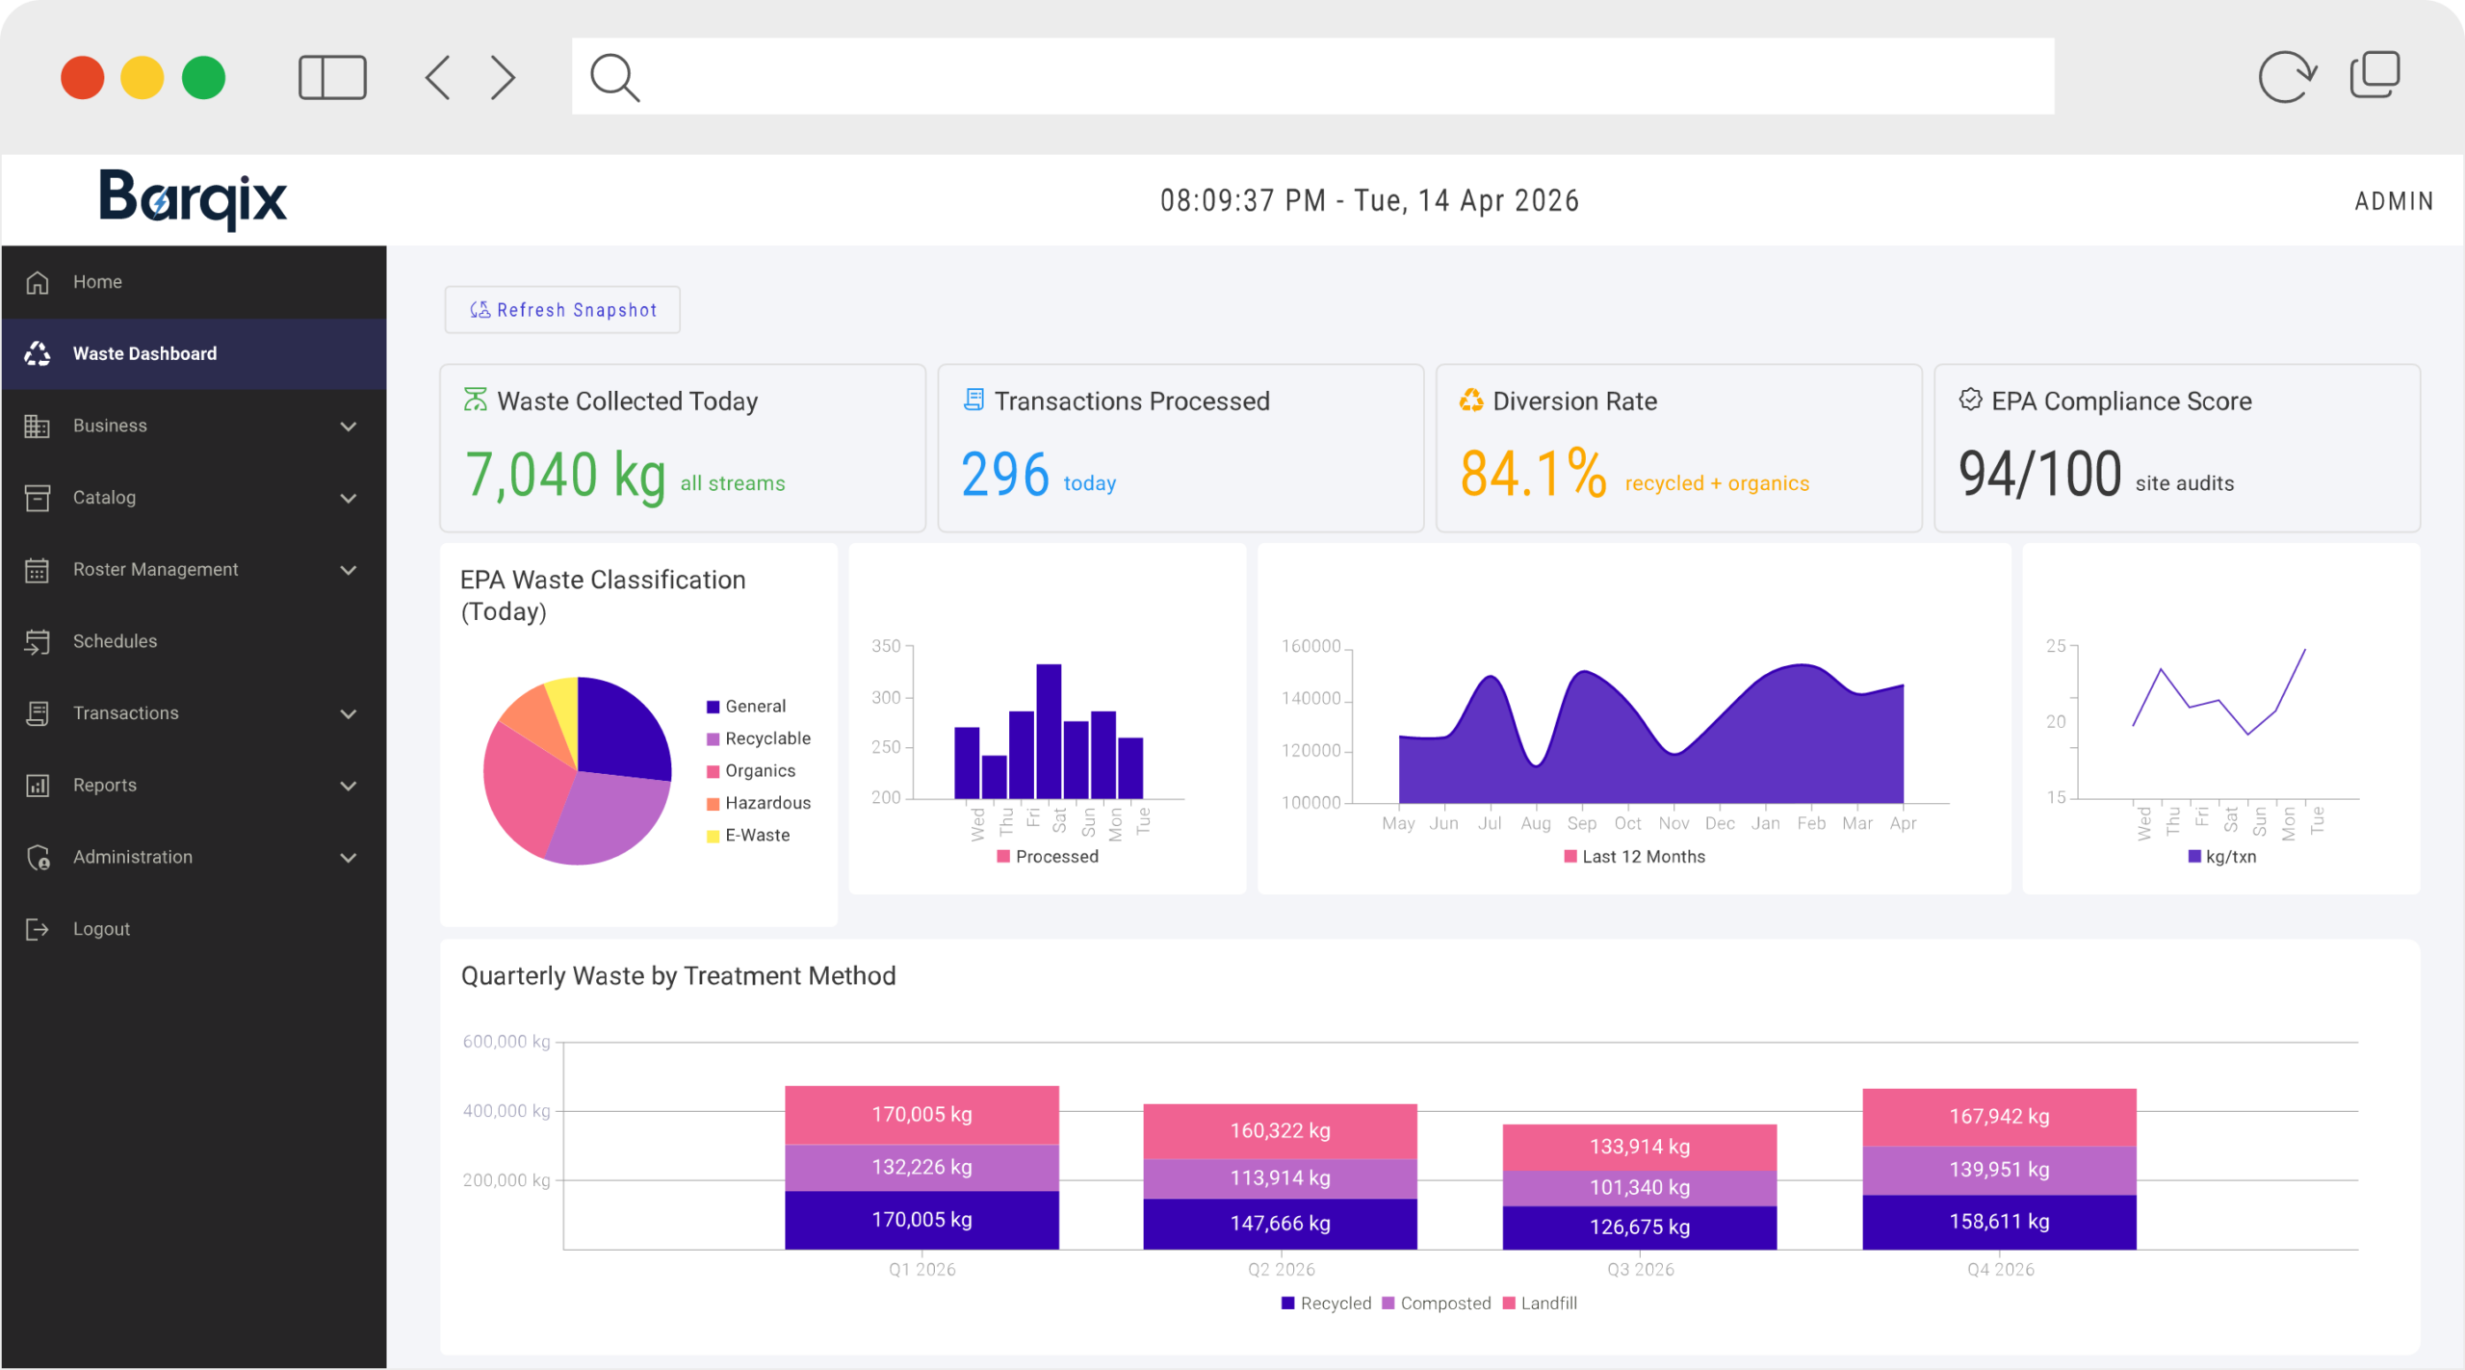
Task: Click the Catalog box icon
Action: 38,498
